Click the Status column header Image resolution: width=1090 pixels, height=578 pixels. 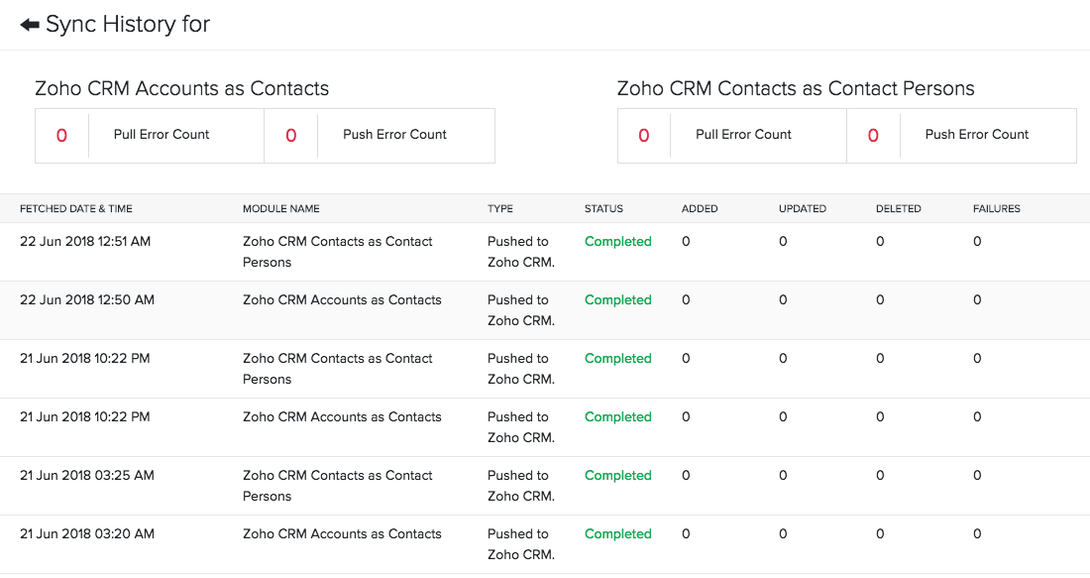click(x=603, y=209)
